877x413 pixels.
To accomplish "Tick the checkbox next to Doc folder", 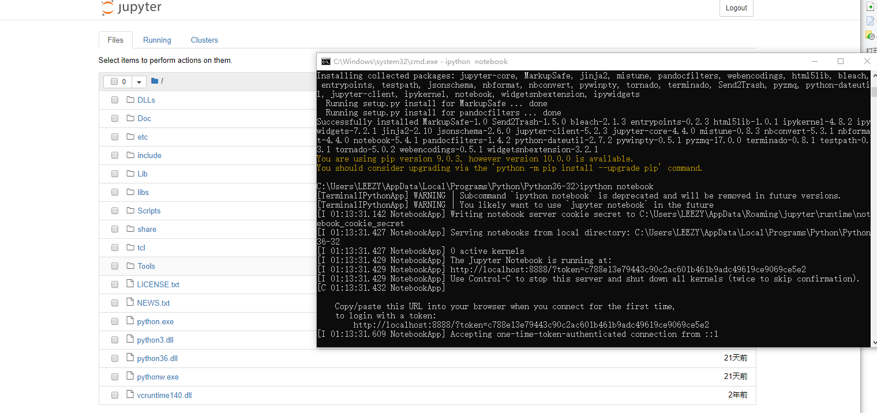I will (115, 118).
